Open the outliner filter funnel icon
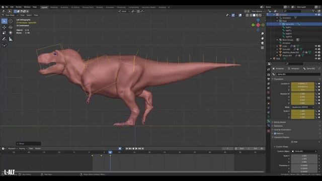The height and width of the screenshot is (181, 322). point(313,11)
